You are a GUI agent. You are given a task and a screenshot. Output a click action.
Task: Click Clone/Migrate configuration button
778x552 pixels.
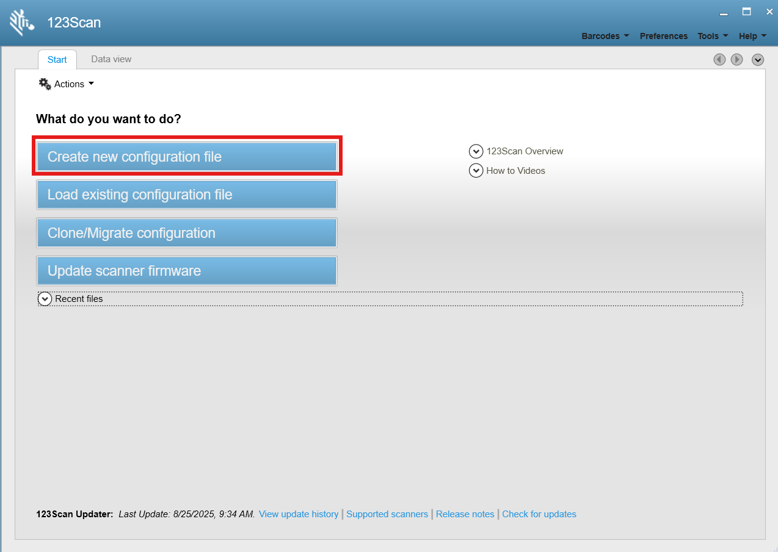coord(187,233)
